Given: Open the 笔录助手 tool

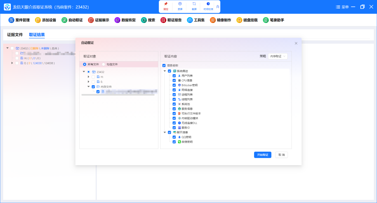Looking at the screenshot, I should coord(273,20).
